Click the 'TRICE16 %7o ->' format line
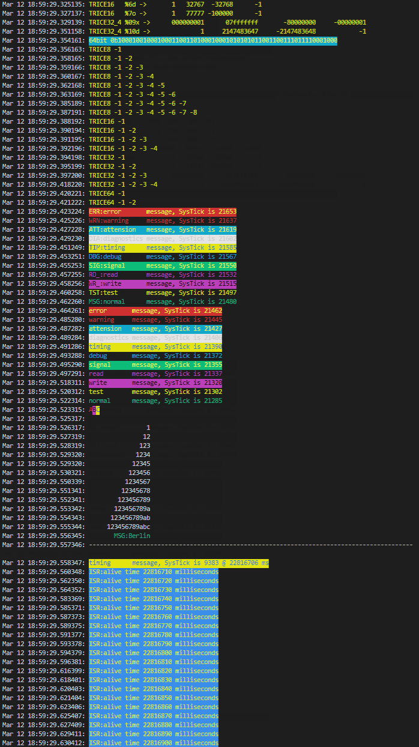 coord(175,13)
